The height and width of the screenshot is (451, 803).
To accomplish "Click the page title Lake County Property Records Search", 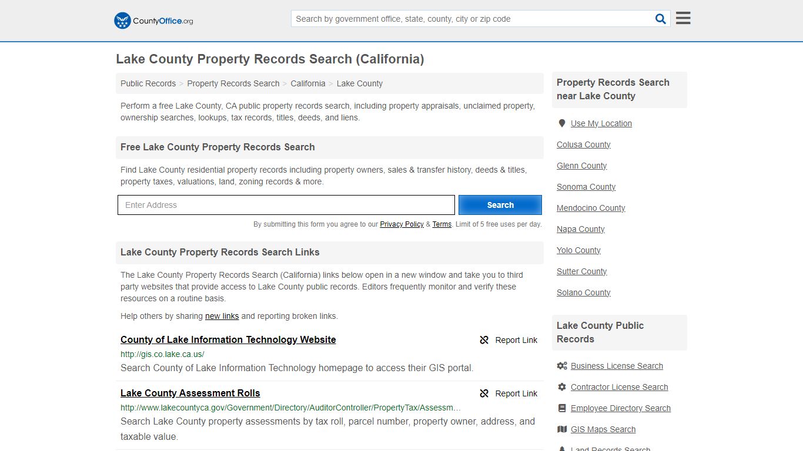I will pyautogui.click(x=270, y=59).
